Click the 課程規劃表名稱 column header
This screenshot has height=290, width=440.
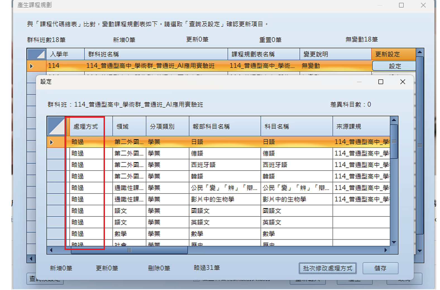264,54
